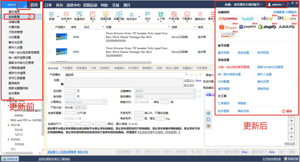300x162 pixels.
Task: Click the 下载图片 (Download images) icon
Action: pyautogui.click(x=187, y=14)
